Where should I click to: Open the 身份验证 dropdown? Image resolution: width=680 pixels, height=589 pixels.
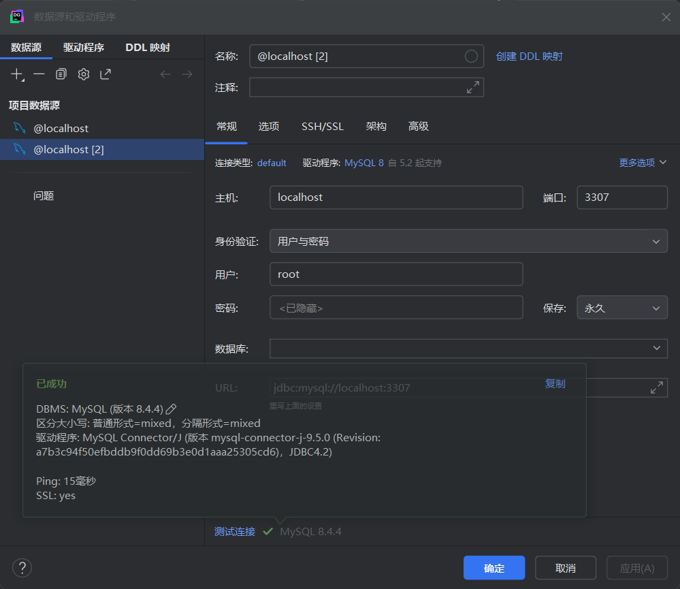tap(468, 241)
